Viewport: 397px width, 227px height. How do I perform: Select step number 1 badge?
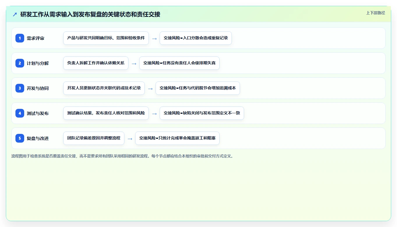[20, 38]
